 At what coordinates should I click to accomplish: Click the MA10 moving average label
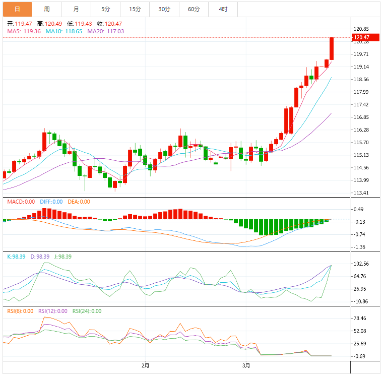(x=62, y=31)
